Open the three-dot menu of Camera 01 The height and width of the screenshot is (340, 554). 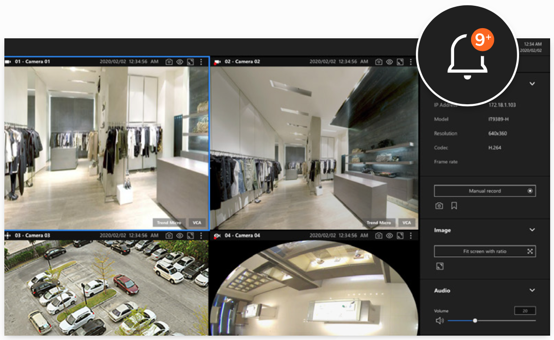pos(201,62)
